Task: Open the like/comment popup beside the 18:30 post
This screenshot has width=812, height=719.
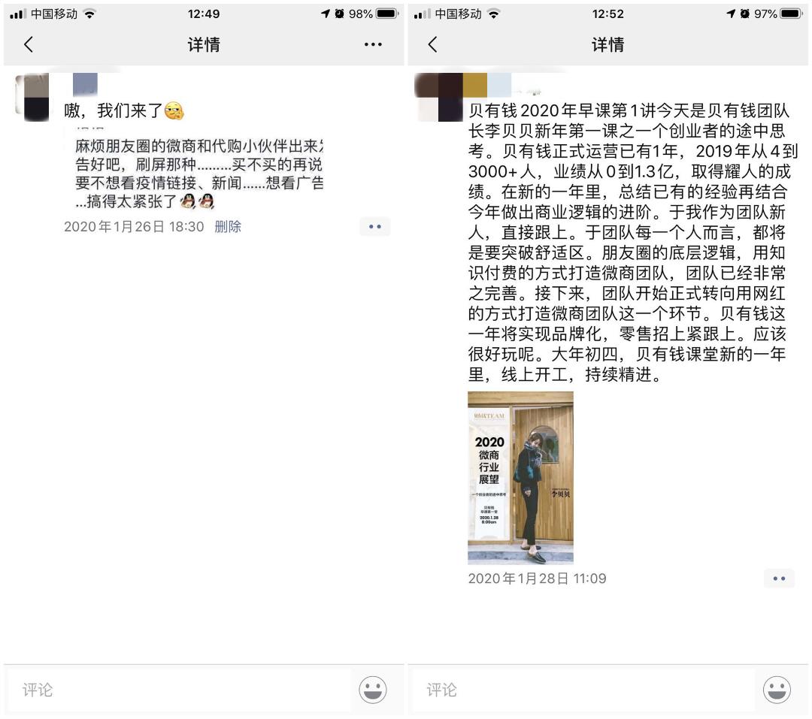Action: pyautogui.click(x=375, y=227)
